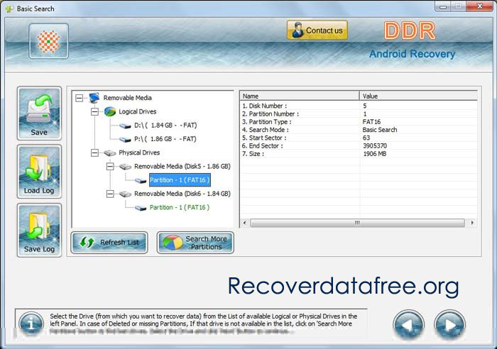The width and height of the screenshot is (497, 349).
Task: Click the Save drive button
Action: tap(39, 113)
